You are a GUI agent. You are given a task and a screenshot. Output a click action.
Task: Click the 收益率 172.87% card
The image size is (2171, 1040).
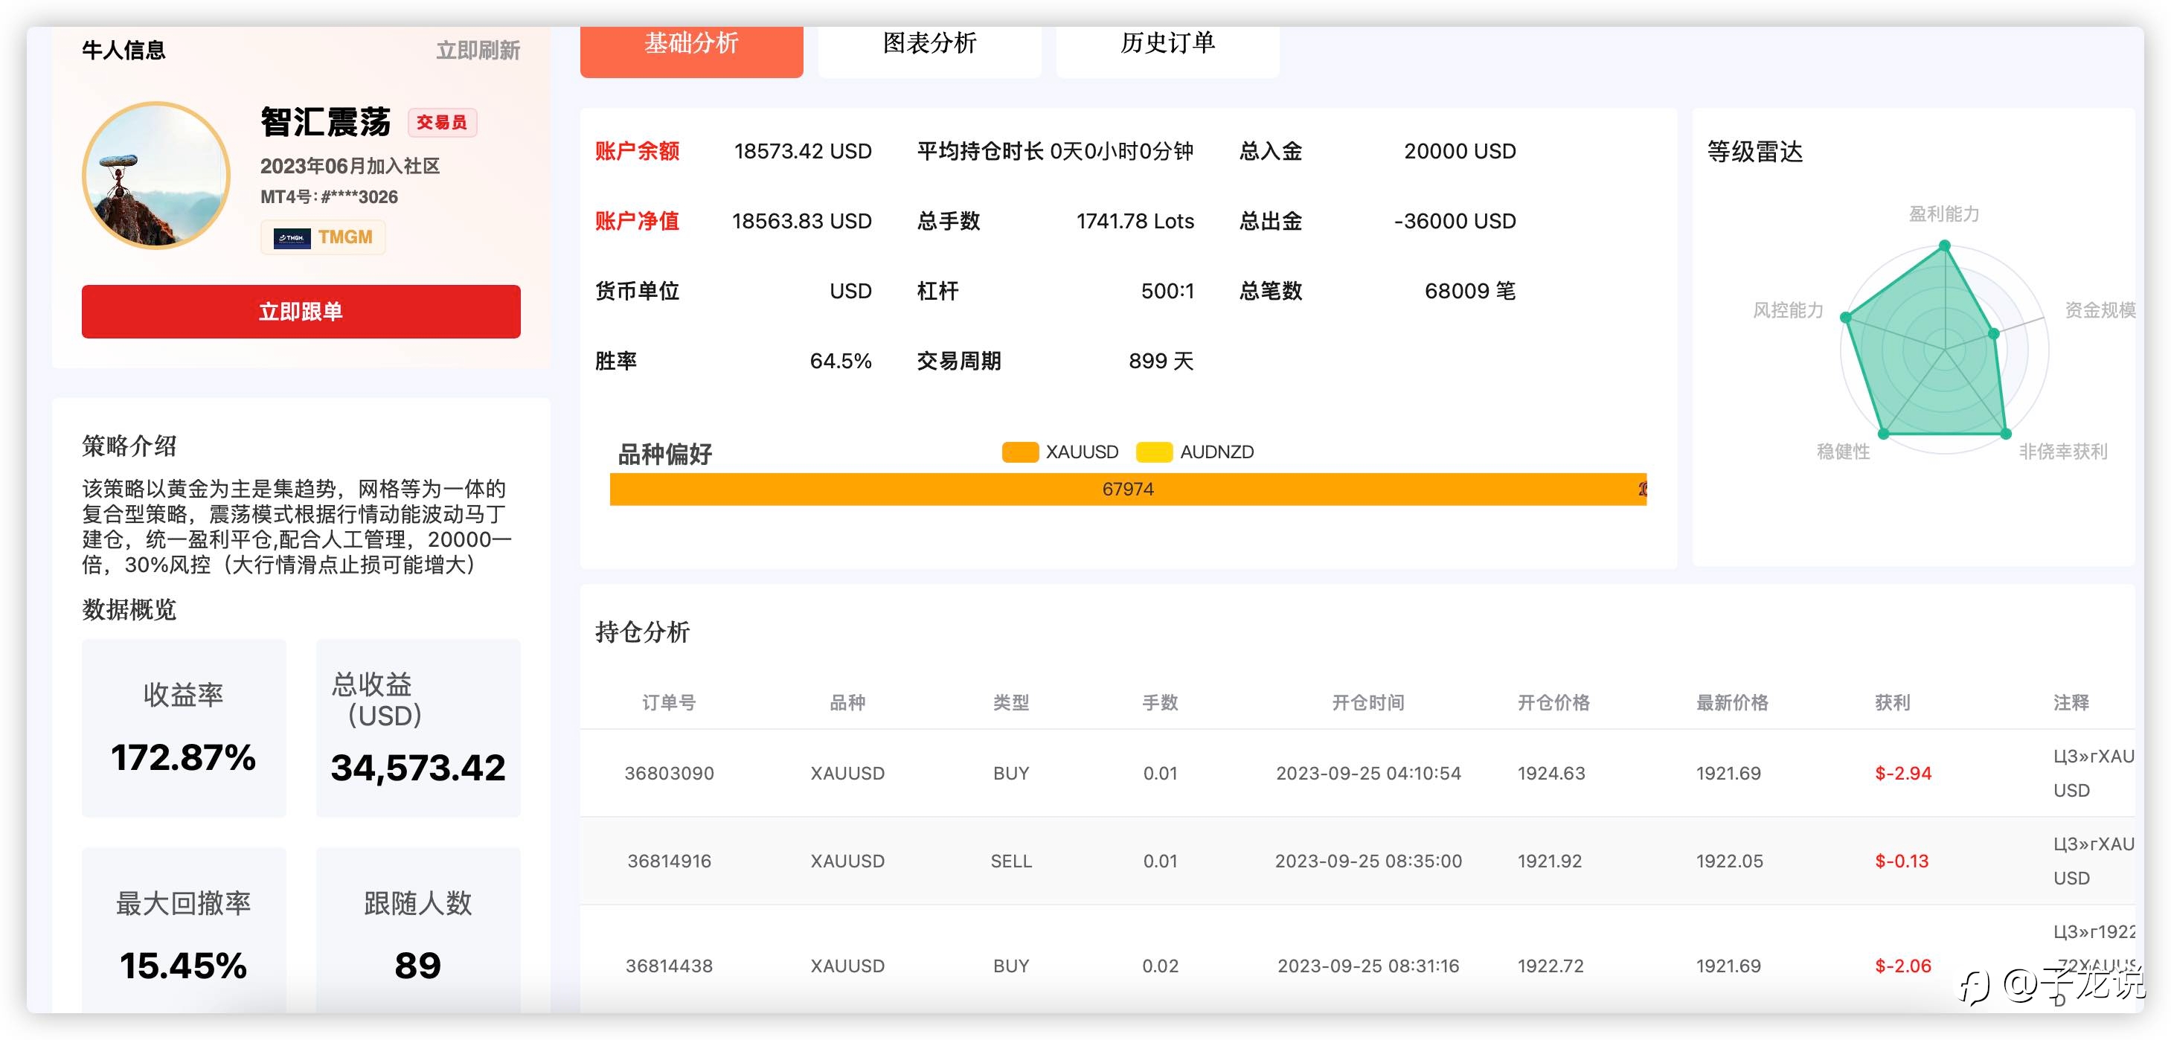tap(184, 728)
